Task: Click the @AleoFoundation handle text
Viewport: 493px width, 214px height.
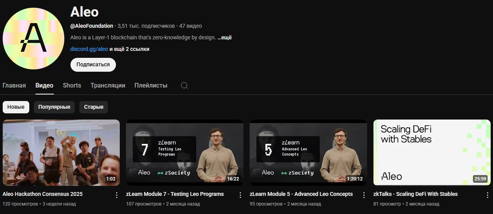Action: 92,26
